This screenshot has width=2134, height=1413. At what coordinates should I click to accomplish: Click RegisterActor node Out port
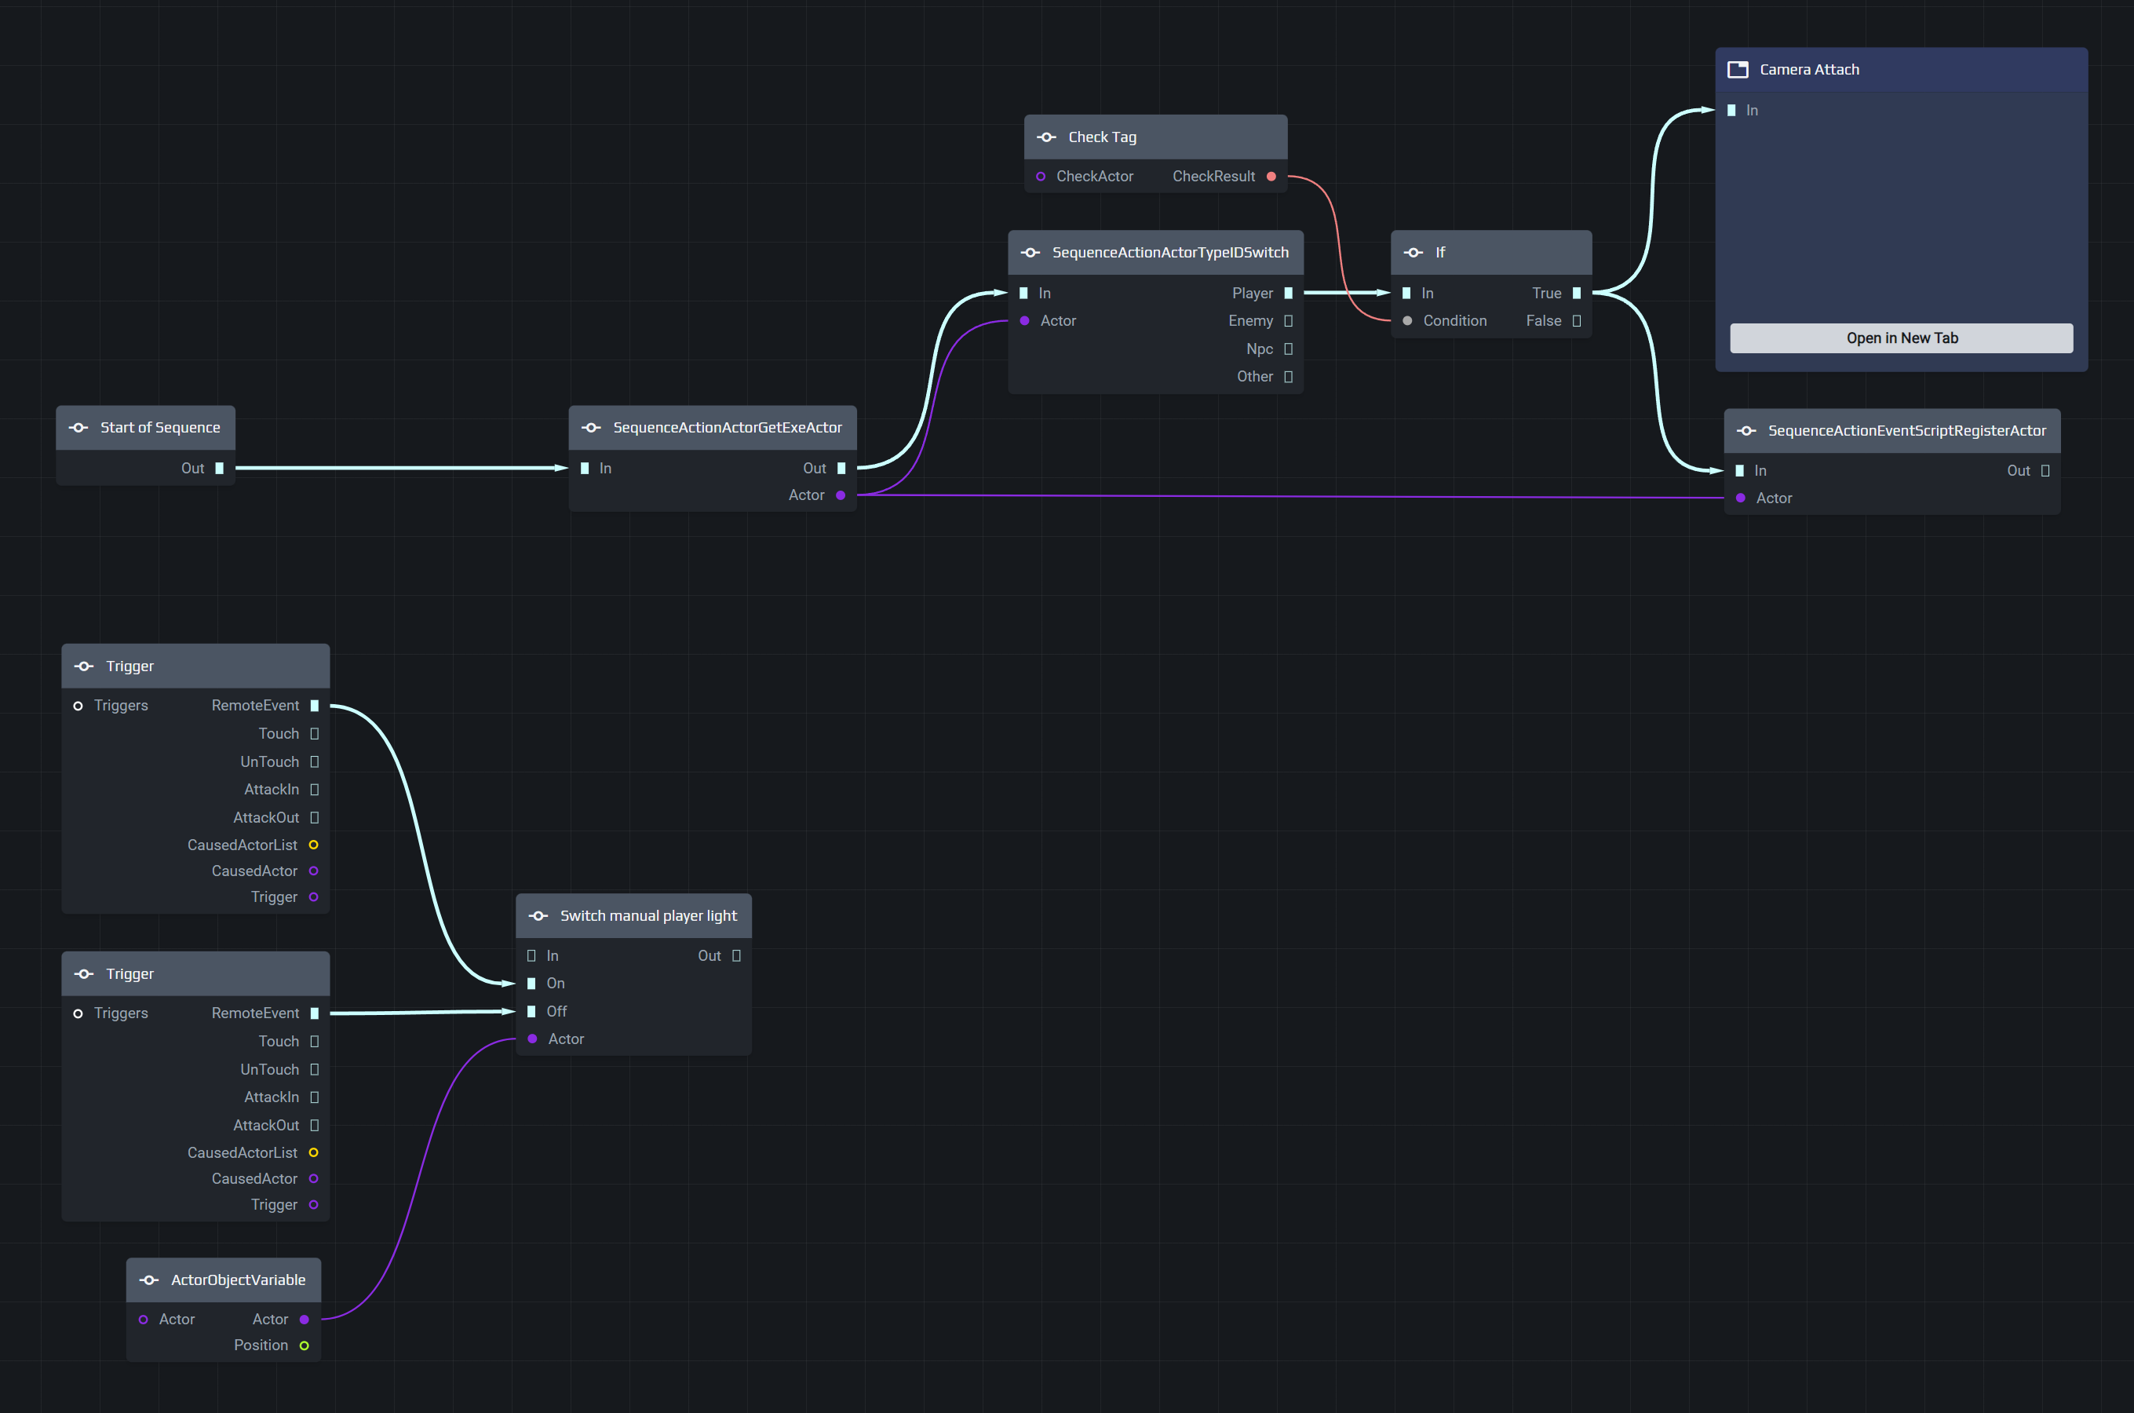click(2045, 470)
